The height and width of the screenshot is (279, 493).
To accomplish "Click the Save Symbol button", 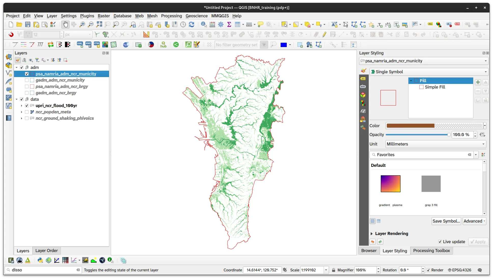I will click(x=446, y=221).
